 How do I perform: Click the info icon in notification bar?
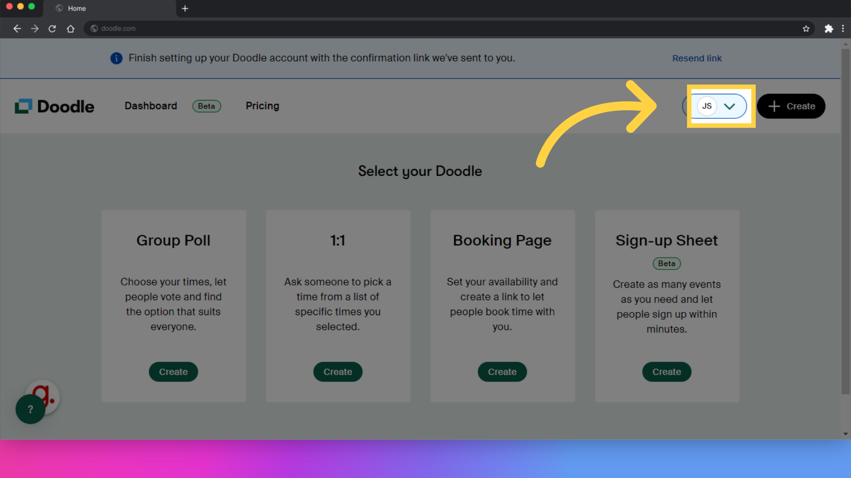tap(115, 58)
